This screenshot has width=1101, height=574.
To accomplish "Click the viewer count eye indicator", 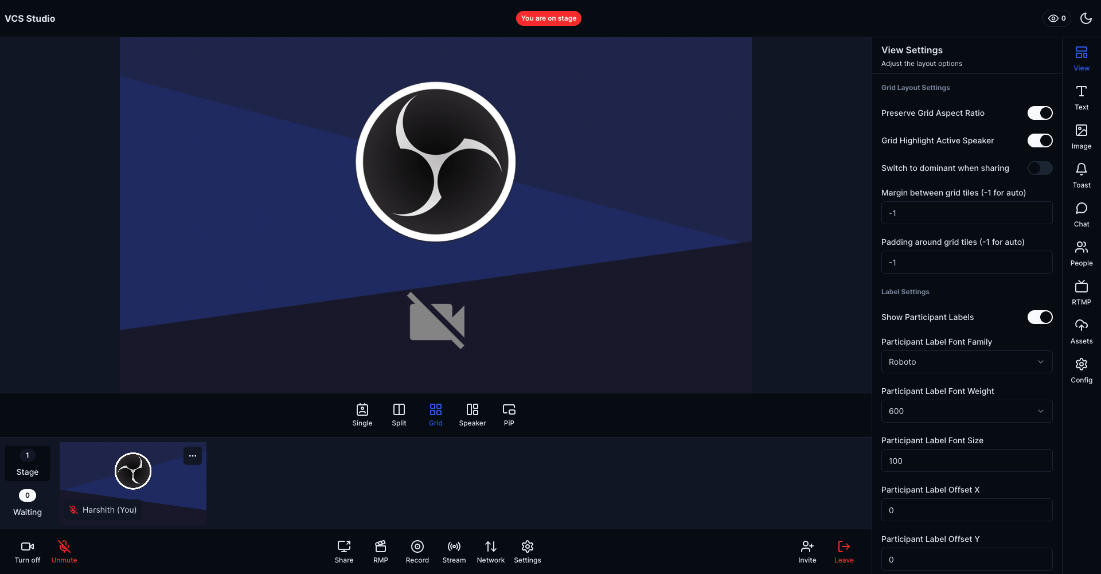I will [1056, 18].
